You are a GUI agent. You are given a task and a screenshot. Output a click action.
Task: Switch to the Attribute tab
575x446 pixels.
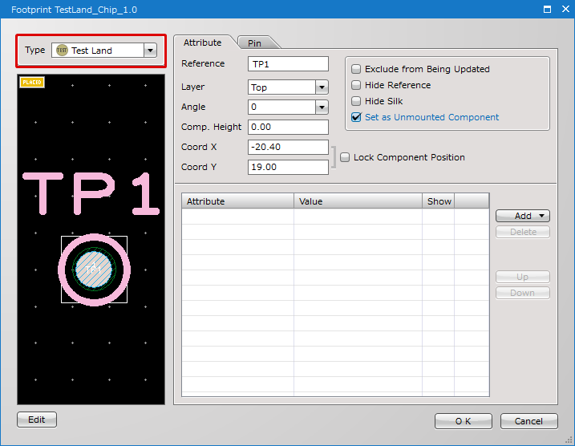point(202,43)
